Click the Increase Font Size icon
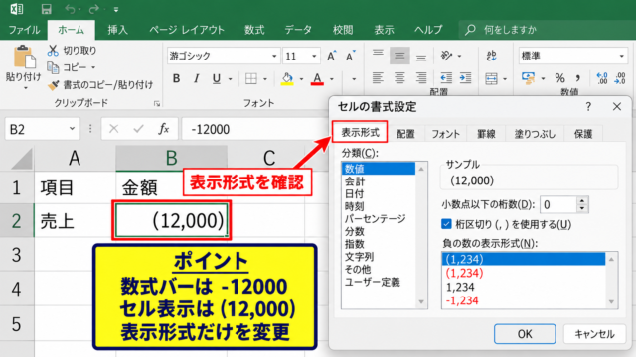Image resolution: width=636 pixels, height=357 pixels. point(331,56)
